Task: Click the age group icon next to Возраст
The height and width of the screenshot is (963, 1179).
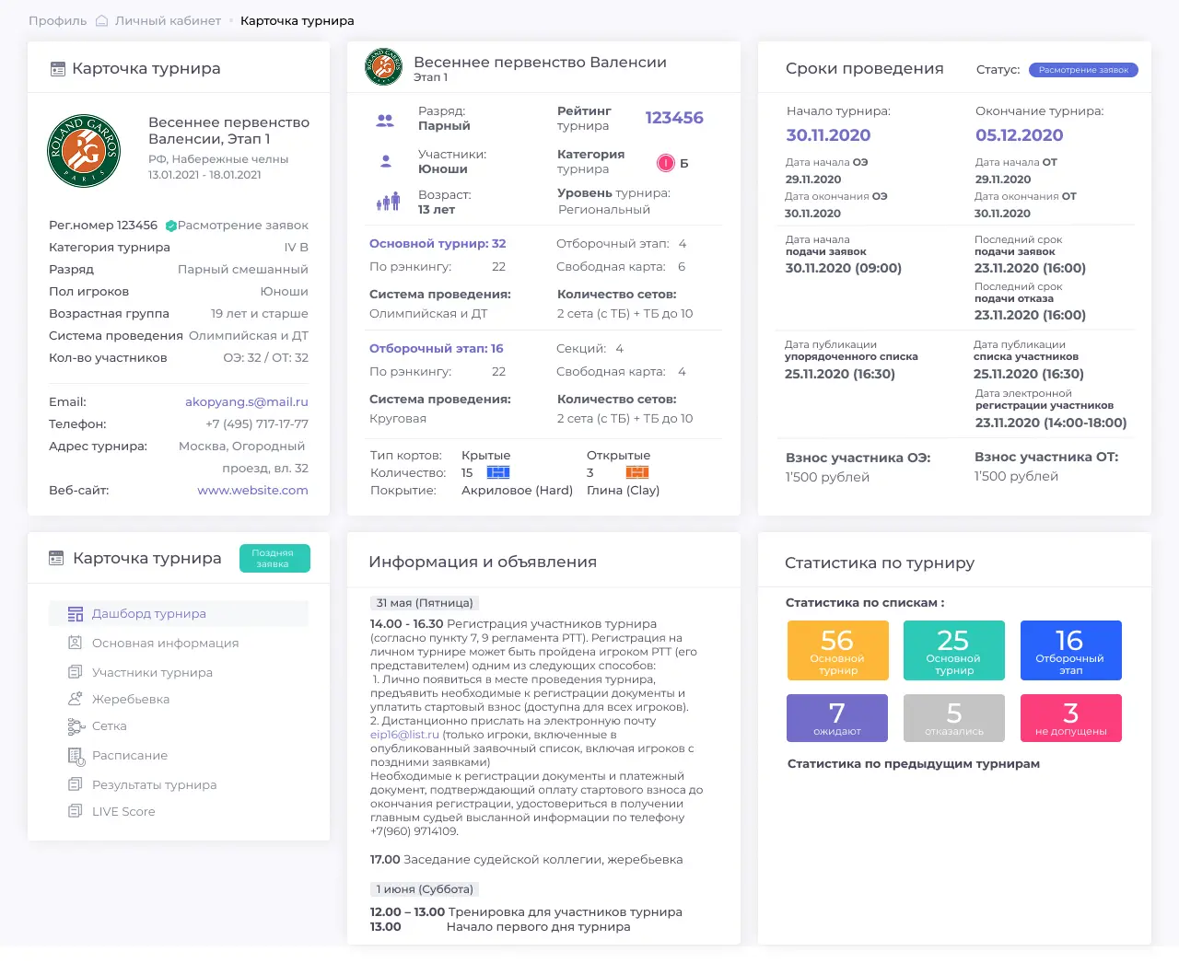Action: point(388,202)
